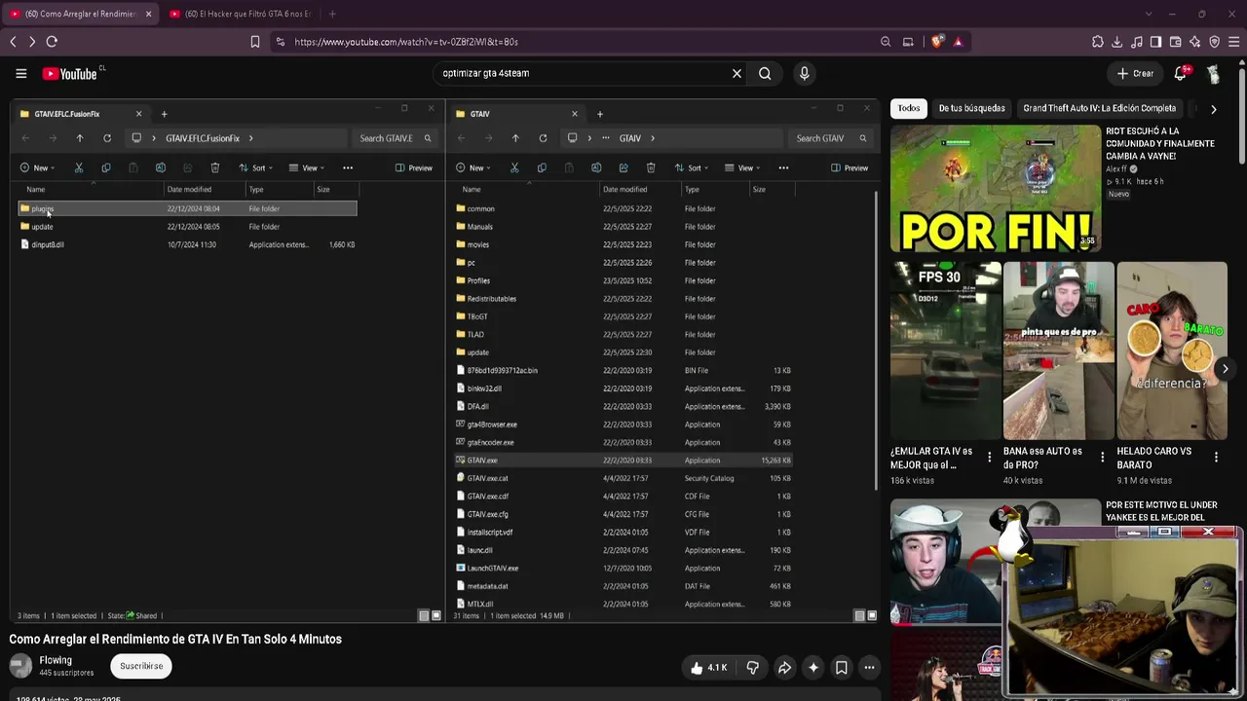1247x701 pixels.
Task: Open New dropdown in GTAIV window
Action: (x=472, y=167)
